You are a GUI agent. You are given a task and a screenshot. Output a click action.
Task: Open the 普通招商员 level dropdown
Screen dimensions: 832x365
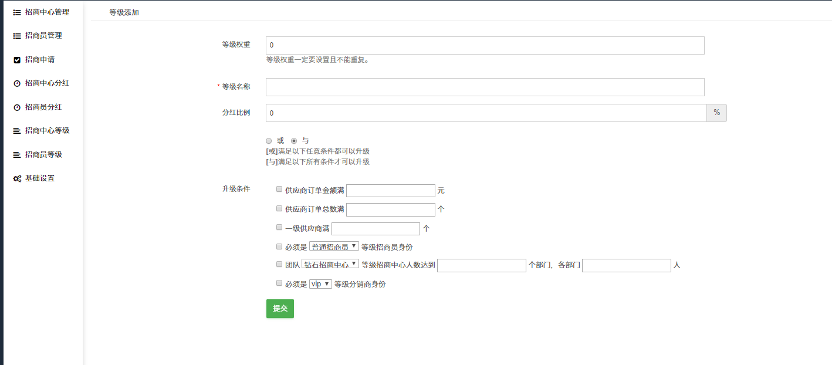pos(334,246)
